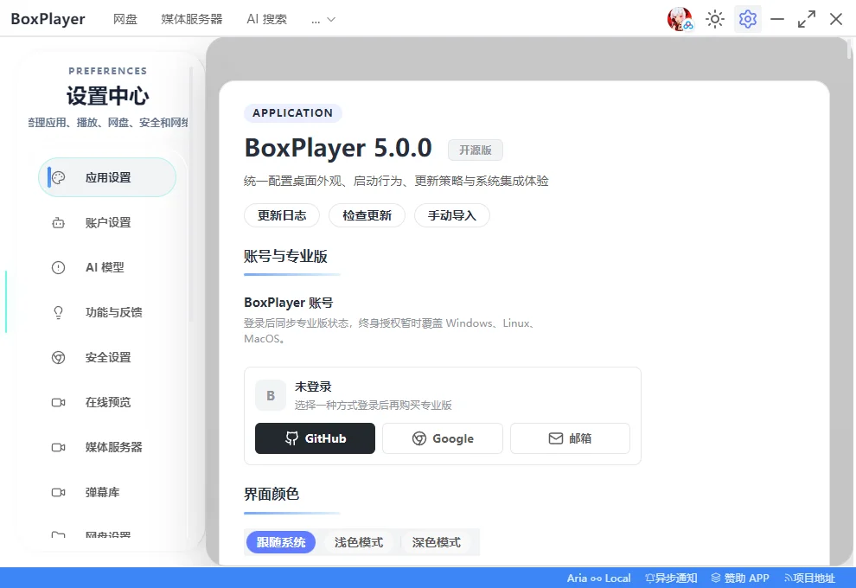Viewport: 856px width, 588px height.
Task: Toggle the sun theme icon
Action: (714, 19)
